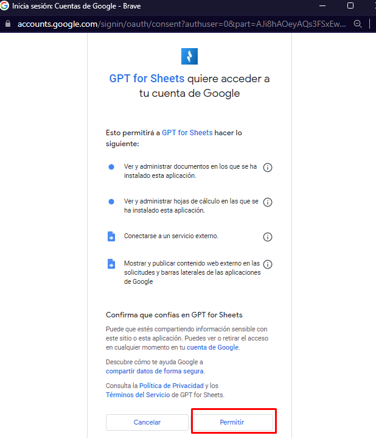Screen dimensions: 376x438
Task: Open the Términos del Servicio link
Action: tap(138, 395)
